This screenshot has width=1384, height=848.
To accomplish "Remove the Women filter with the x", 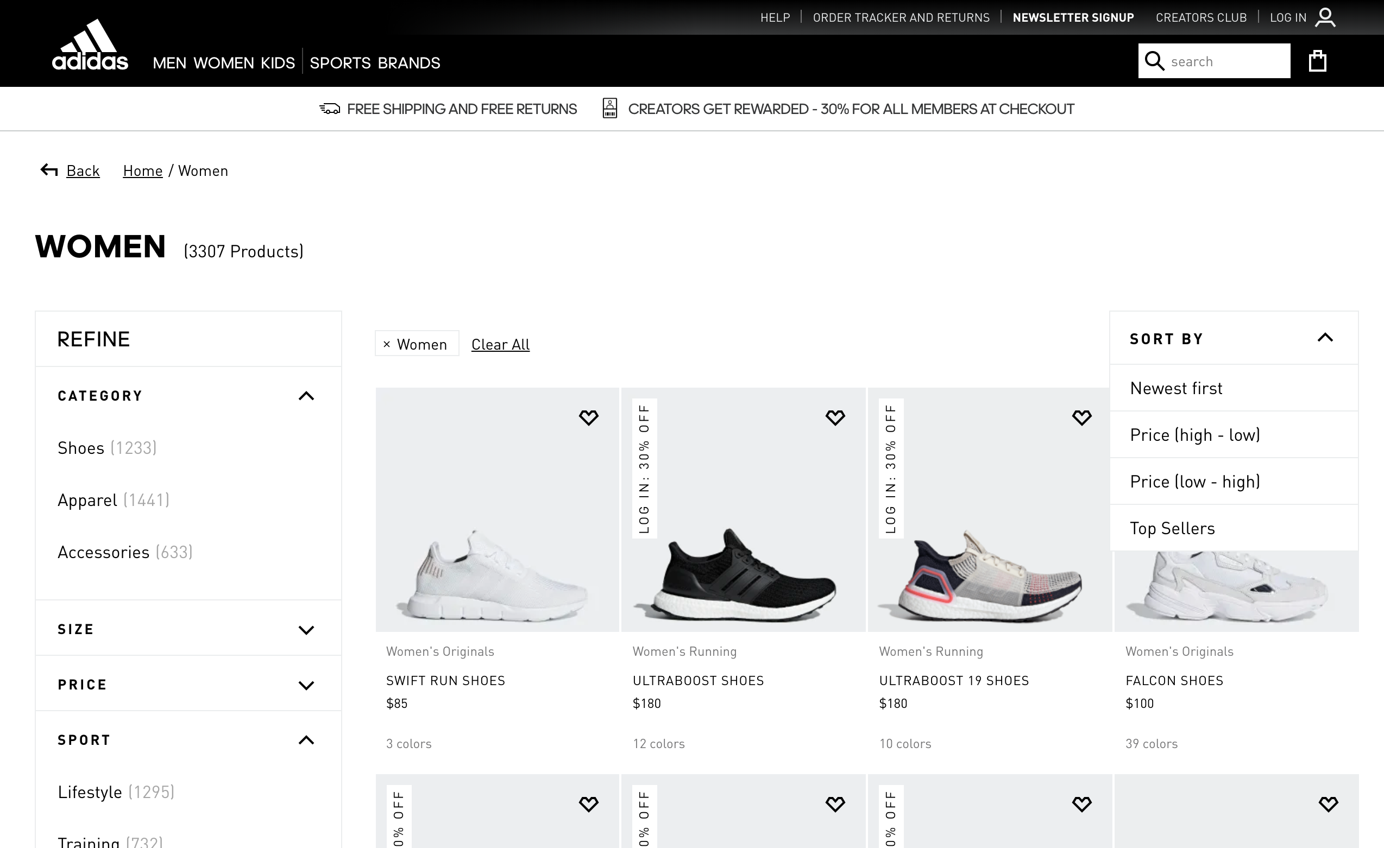I will (x=386, y=344).
